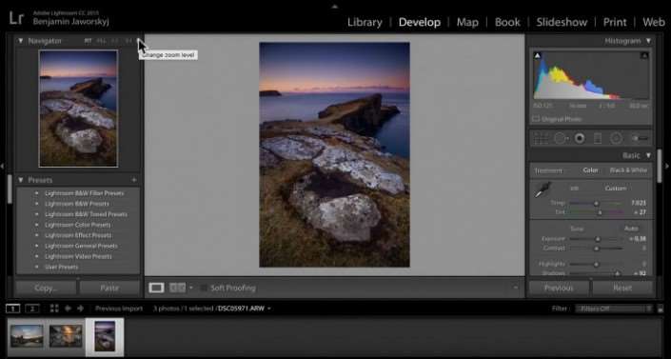671x359 pixels.
Task: Open Grid view from filmstrip bar
Action: pos(54,309)
